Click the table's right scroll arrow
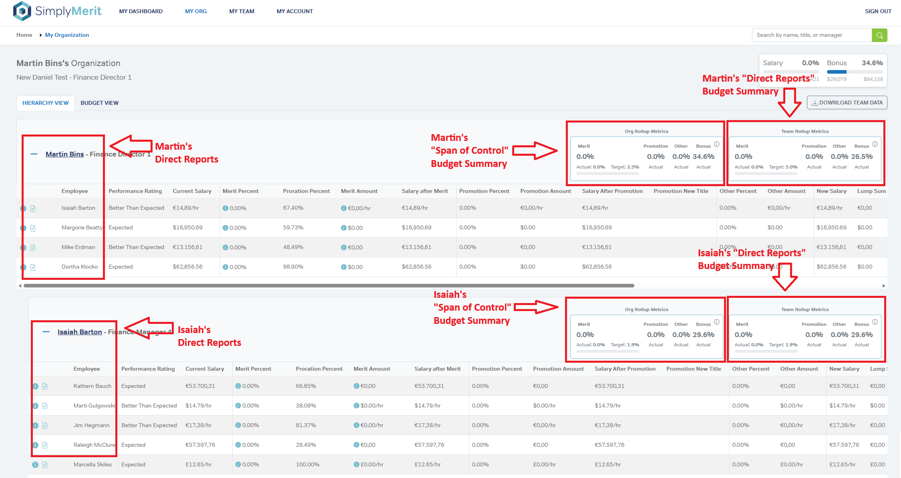The image size is (901, 478). point(883,286)
